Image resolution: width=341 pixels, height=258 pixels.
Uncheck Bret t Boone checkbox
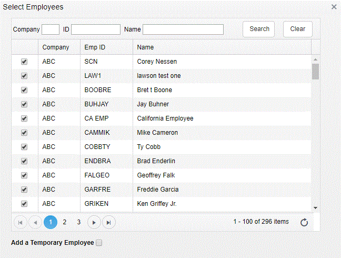[x=24, y=90]
